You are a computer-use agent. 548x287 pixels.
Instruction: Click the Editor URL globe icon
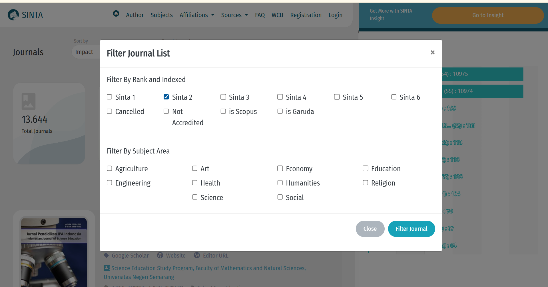tap(197, 255)
